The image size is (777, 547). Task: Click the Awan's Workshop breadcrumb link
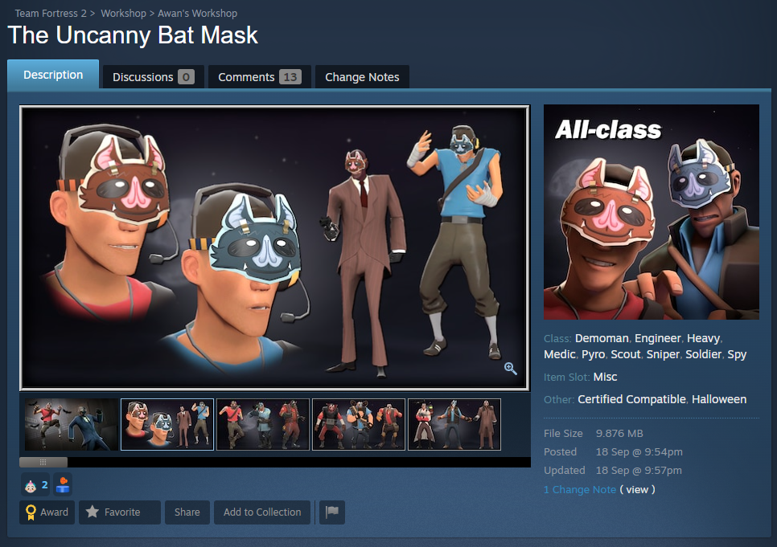(x=197, y=14)
